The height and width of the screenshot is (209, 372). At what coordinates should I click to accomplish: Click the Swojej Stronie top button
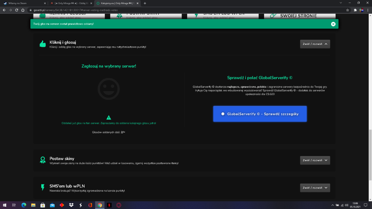[x=299, y=16]
